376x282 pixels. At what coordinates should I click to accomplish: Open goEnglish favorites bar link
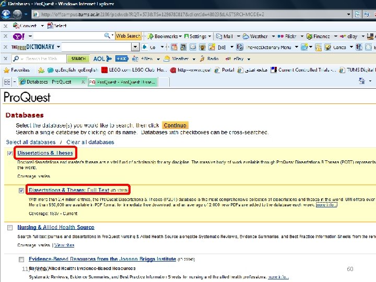tap(73, 70)
